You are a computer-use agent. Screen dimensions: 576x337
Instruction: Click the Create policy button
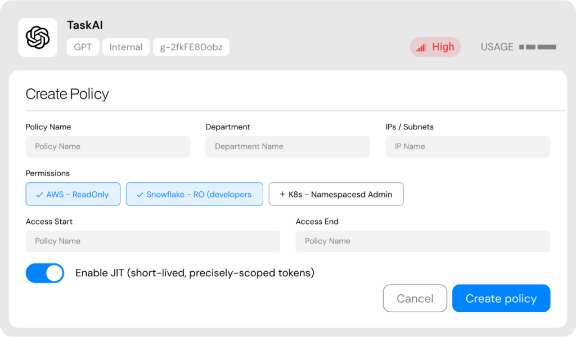501,298
